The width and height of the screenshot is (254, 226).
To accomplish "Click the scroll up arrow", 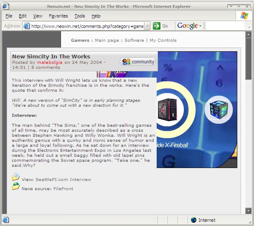I will 248,35.
